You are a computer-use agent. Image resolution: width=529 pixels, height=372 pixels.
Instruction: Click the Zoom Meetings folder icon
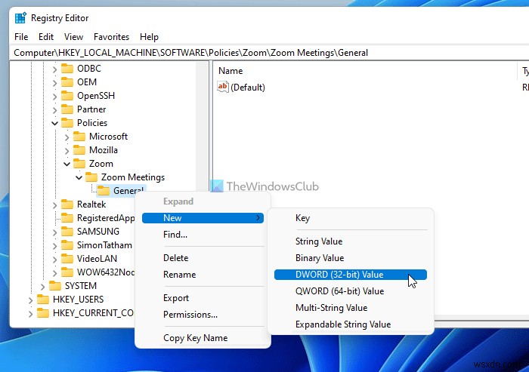pos(91,177)
